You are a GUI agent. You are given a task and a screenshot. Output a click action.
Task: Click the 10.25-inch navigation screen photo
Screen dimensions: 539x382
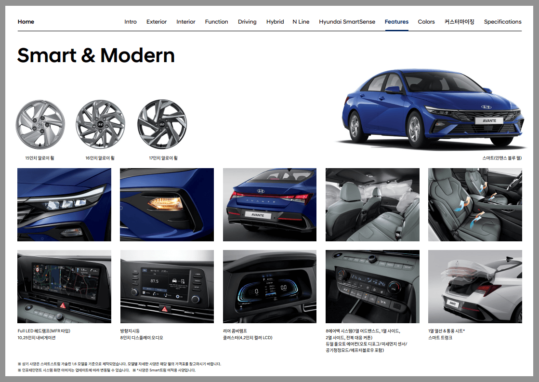(x=64, y=287)
